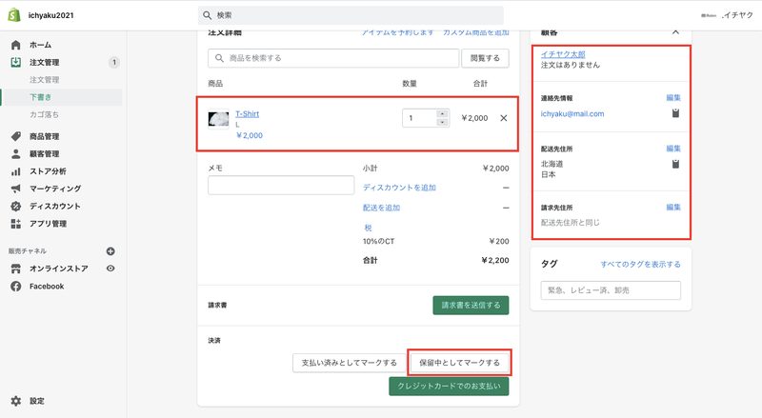This screenshot has height=418, width=762.
Task: Open Settings (設定) at sidebar bottom
Action: (x=37, y=401)
